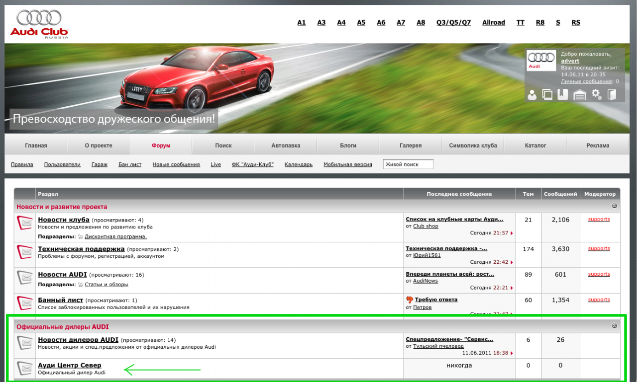Open the bookmark icon in user panel
637x382 pixels.
point(563,95)
